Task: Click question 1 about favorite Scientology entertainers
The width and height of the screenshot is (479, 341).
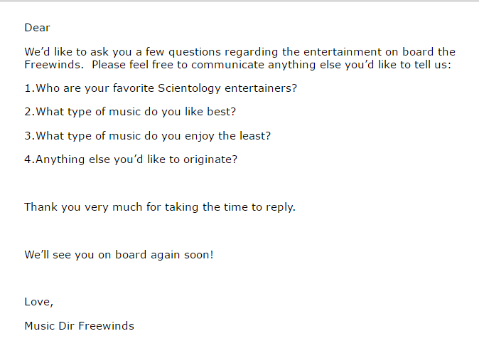Action: 161,88
